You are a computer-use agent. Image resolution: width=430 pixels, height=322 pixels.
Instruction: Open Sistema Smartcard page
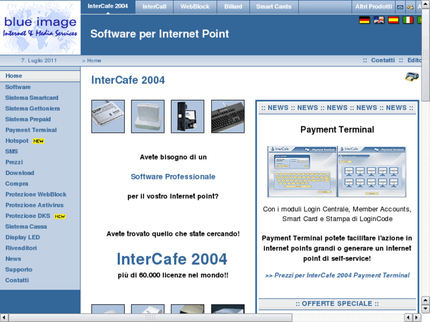[x=32, y=98]
